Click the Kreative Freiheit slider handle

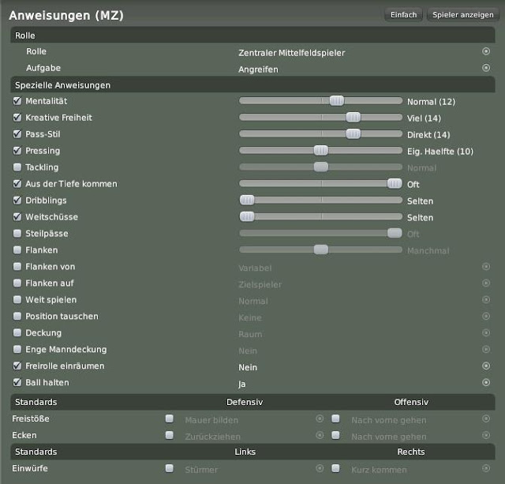353,118
